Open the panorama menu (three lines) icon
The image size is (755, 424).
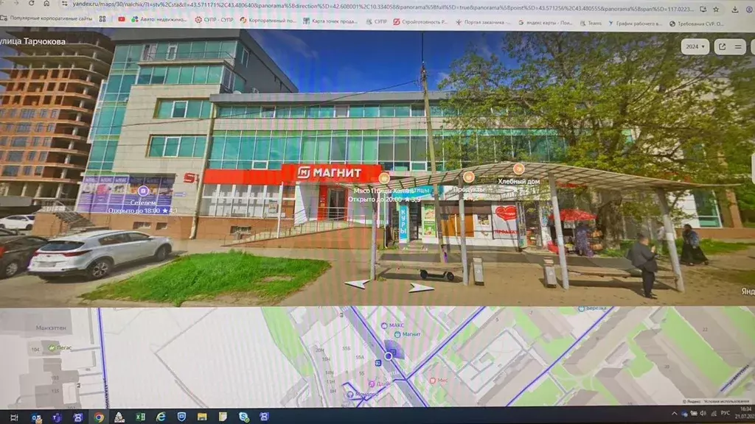point(738,46)
